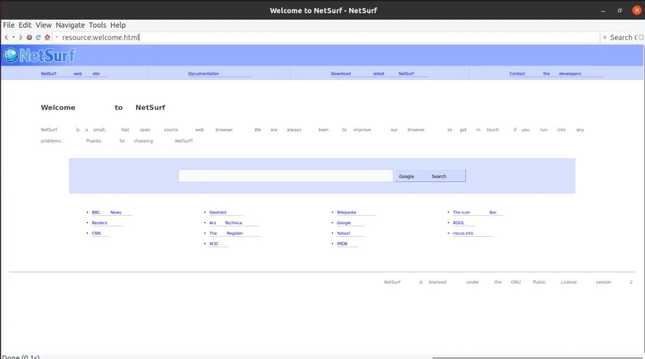Open the history dropdown arrow next to back

13,38
